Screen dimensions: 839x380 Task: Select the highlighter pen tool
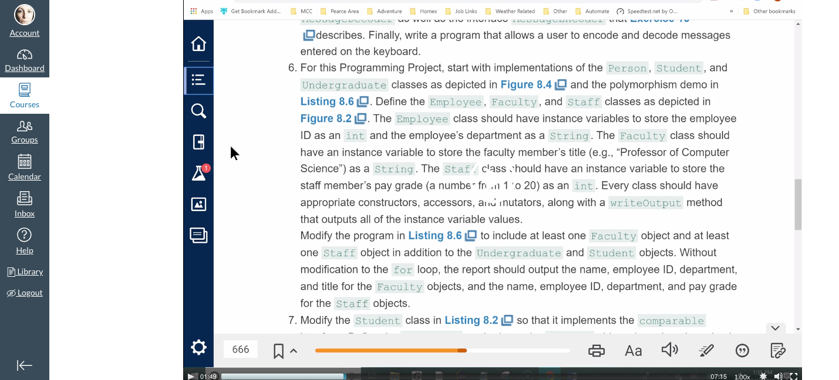point(706,350)
